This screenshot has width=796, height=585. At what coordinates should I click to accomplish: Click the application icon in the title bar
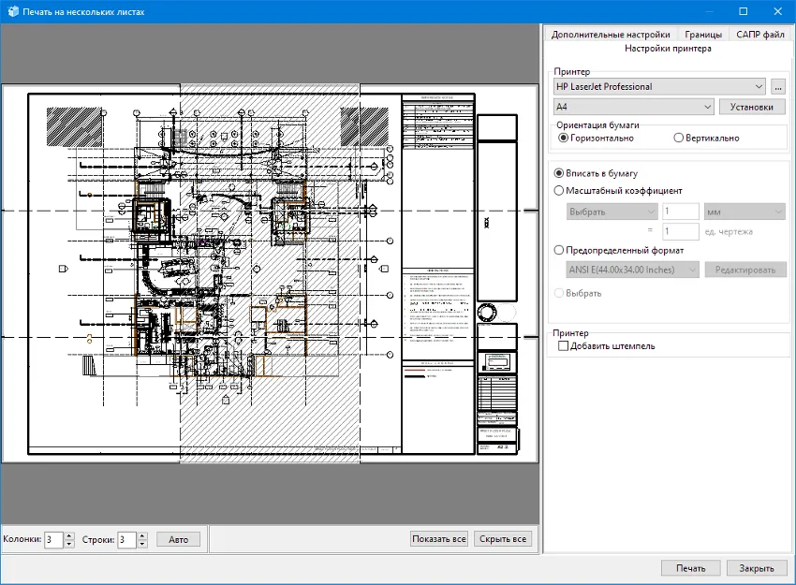[x=13, y=11]
